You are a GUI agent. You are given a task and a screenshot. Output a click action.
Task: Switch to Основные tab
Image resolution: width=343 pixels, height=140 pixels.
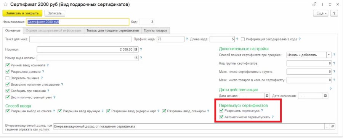click(13, 30)
